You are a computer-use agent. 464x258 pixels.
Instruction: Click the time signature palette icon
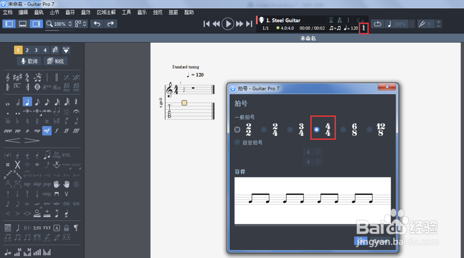pos(27,77)
